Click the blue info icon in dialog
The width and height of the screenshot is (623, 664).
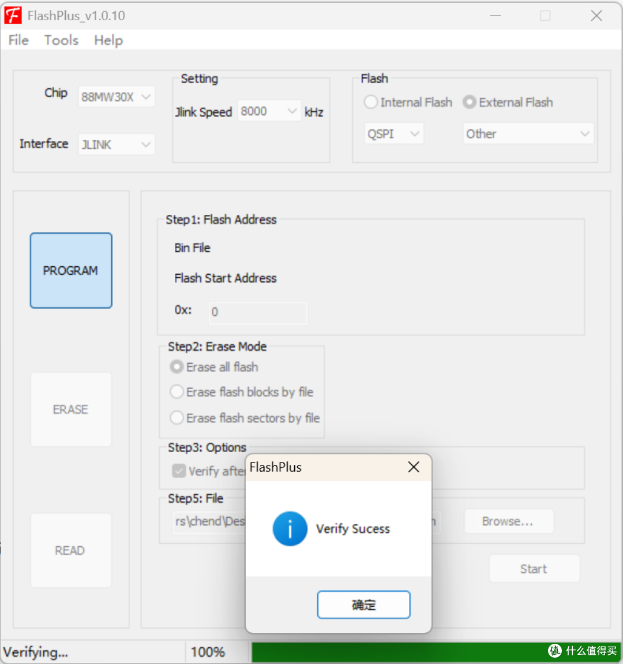[x=290, y=528]
